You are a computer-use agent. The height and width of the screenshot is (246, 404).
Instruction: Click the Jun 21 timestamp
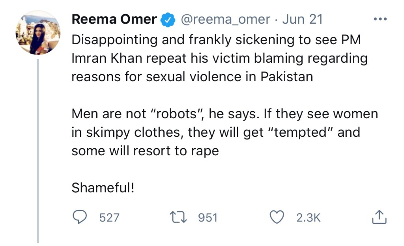pyautogui.click(x=302, y=20)
